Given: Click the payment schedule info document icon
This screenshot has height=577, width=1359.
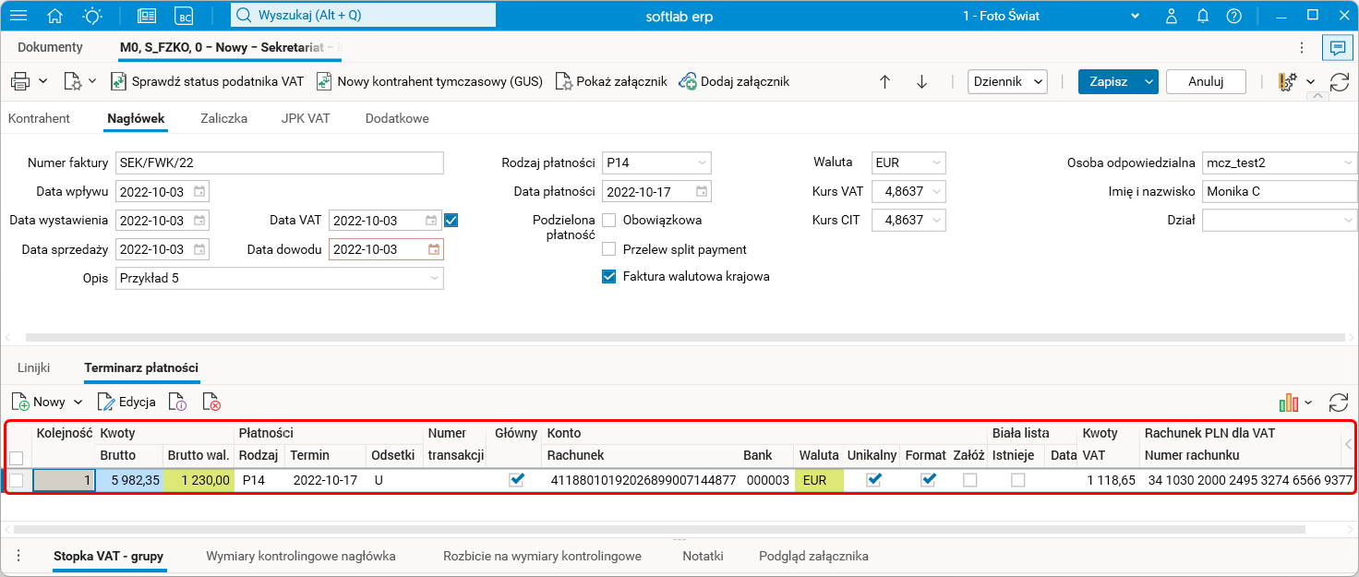Looking at the screenshot, I should click(178, 402).
